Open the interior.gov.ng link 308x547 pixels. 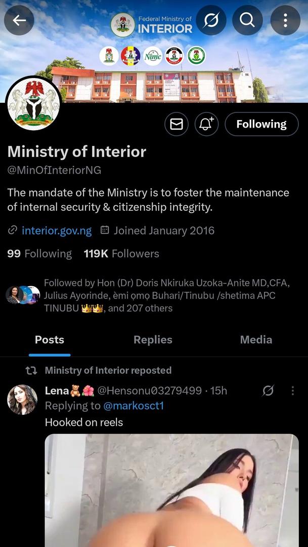click(x=57, y=231)
